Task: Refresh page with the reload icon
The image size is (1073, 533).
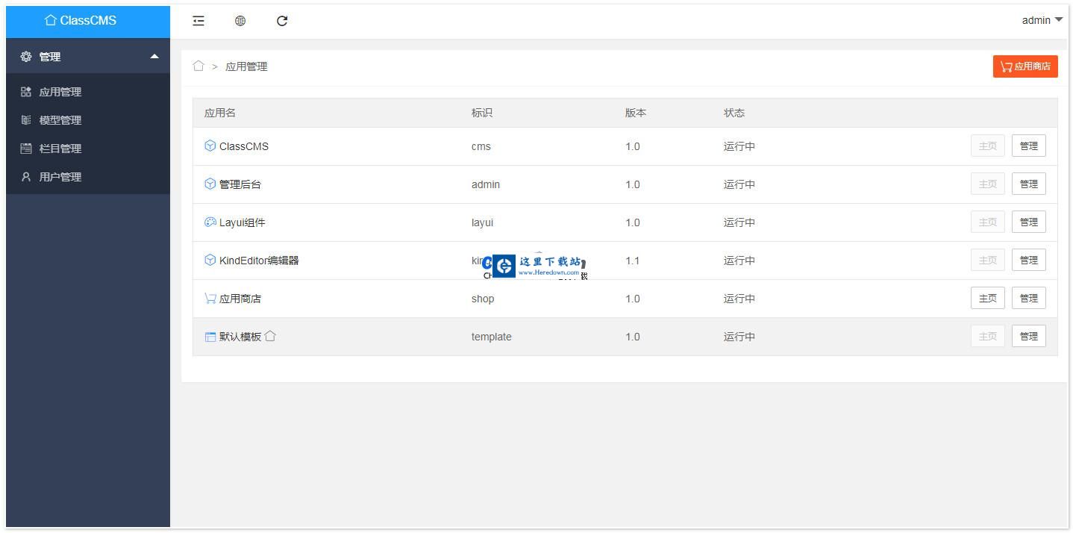Action: pyautogui.click(x=282, y=21)
